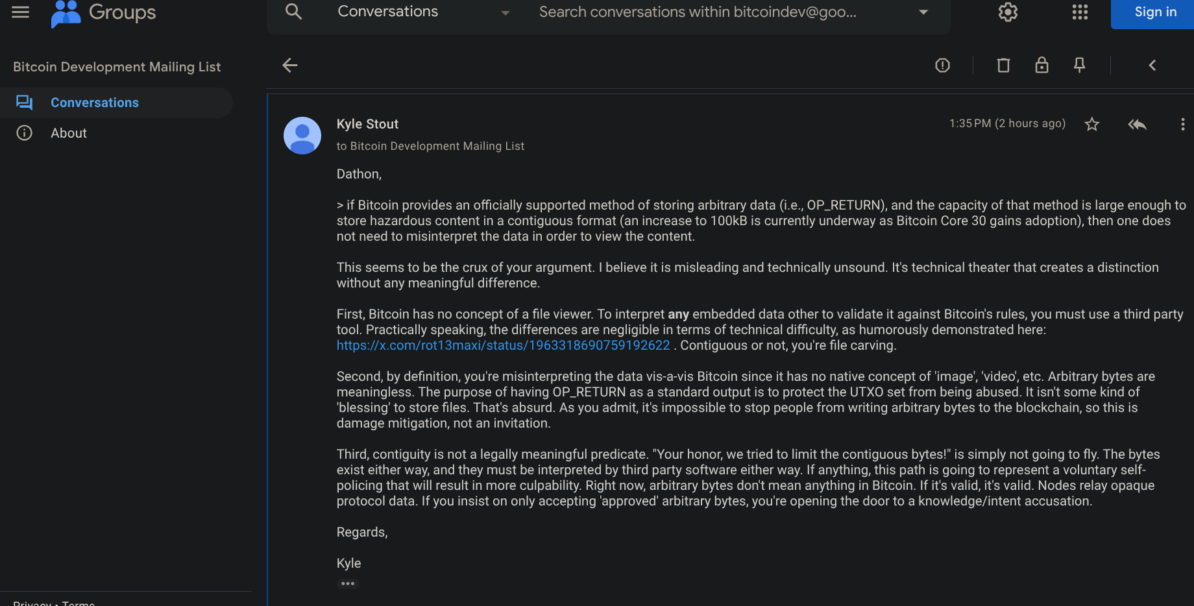Expand the Conversations search scope dropdown
This screenshot has width=1194, height=606.
[505, 12]
